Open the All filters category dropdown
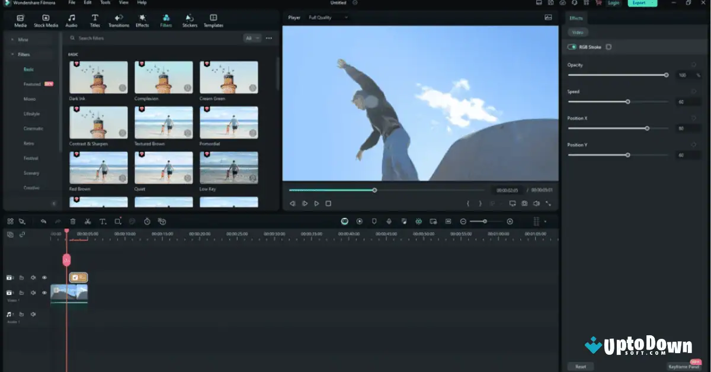 [252, 38]
